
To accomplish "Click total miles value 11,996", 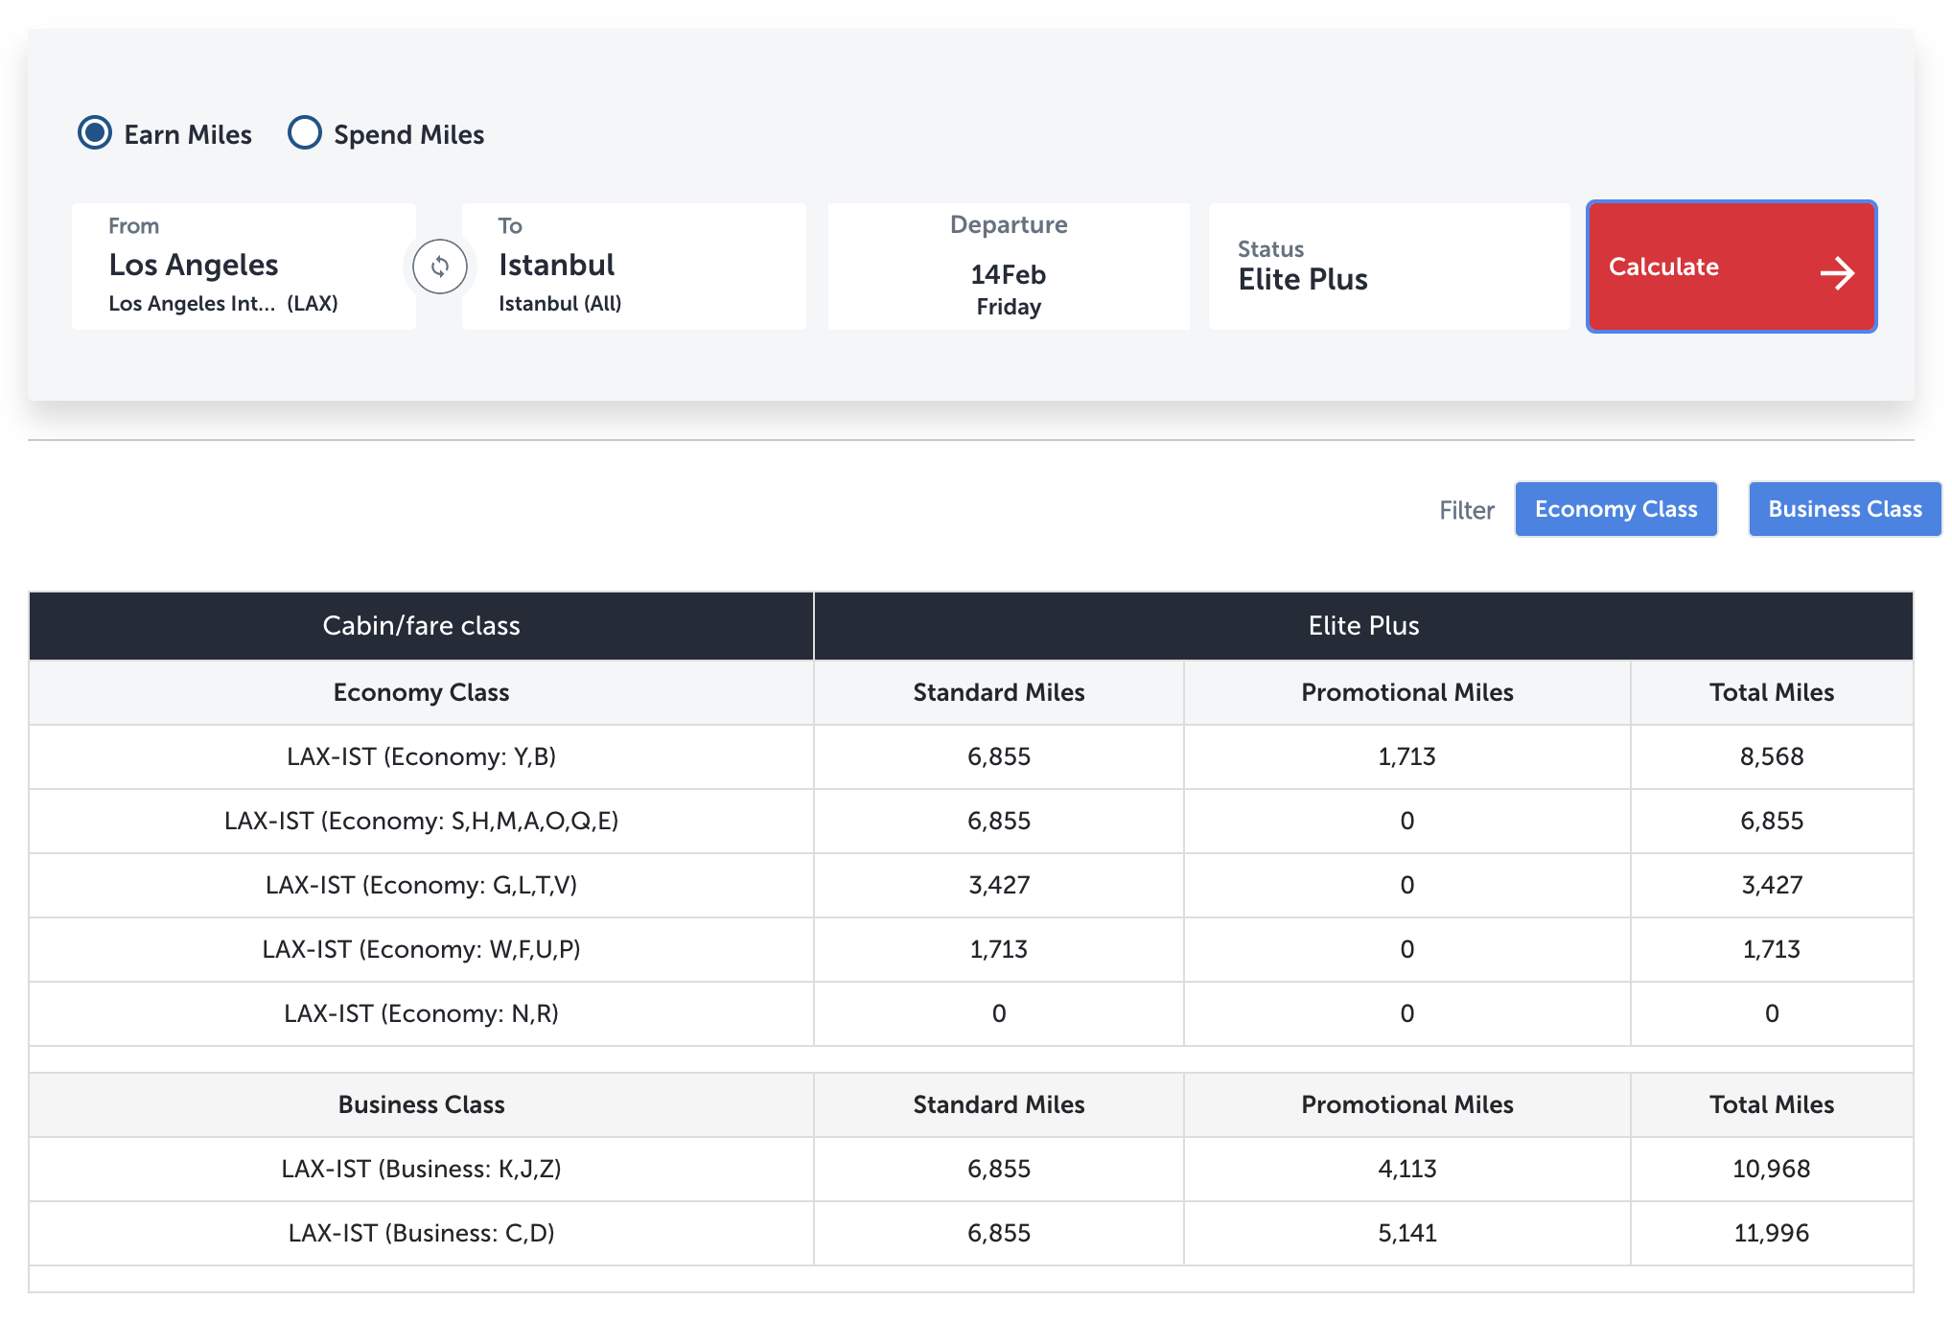I will [x=1771, y=1233].
